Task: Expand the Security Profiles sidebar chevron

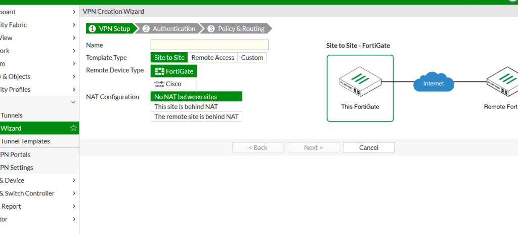Action: pyautogui.click(x=74, y=89)
